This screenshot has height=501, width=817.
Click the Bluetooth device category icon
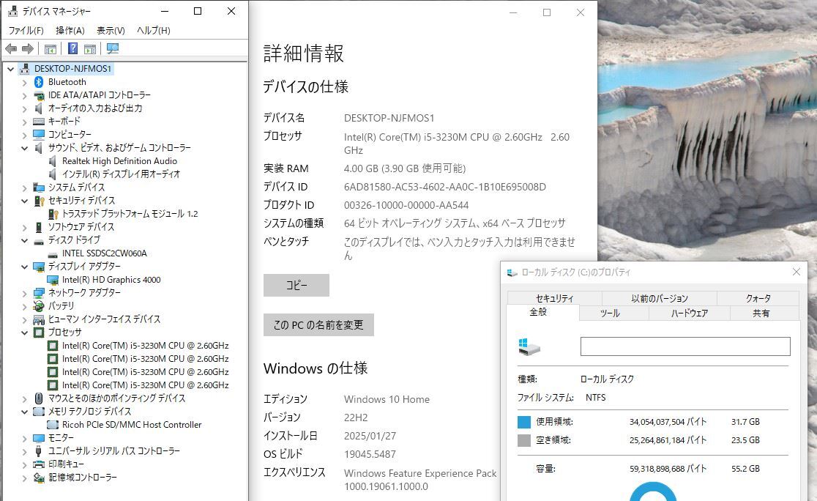[39, 82]
